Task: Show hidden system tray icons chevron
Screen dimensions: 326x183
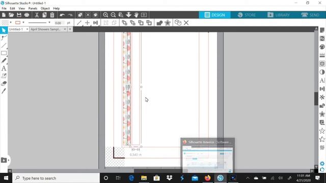Action: pyautogui.click(x=248, y=178)
